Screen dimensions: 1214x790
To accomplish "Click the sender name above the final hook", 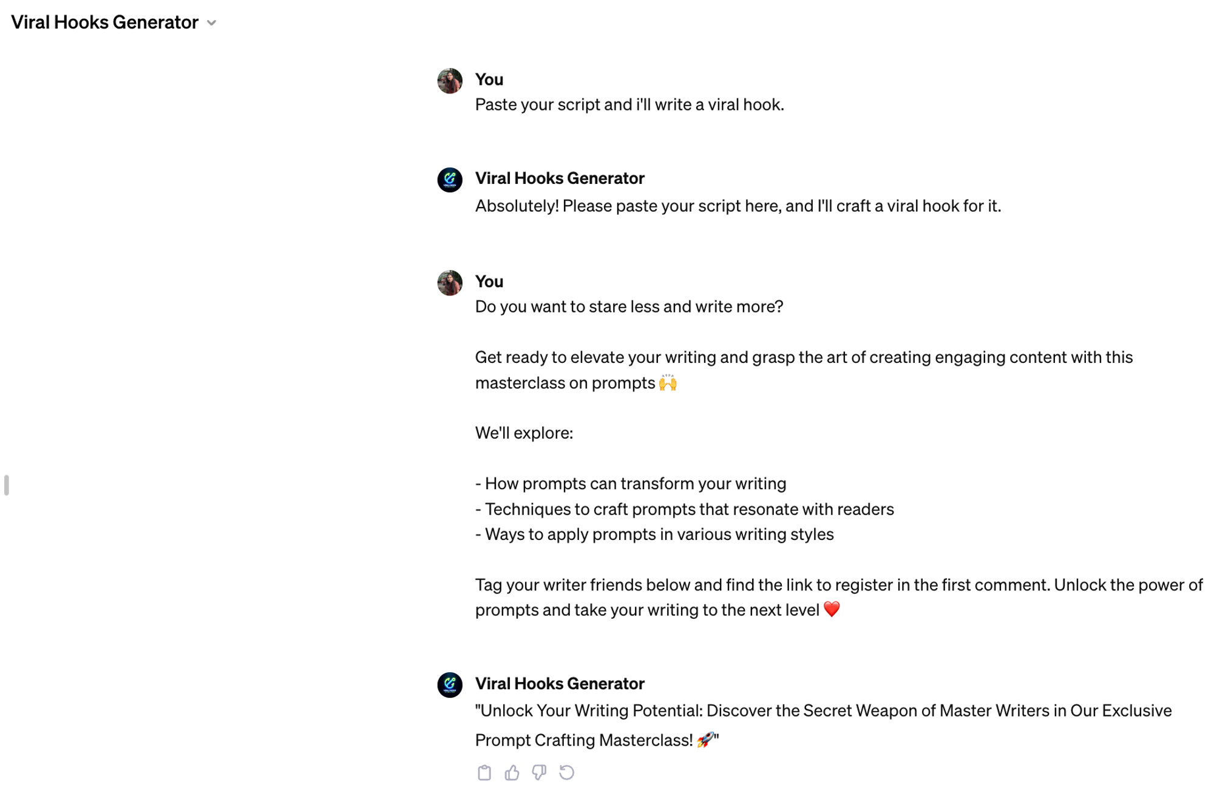I will click(559, 684).
